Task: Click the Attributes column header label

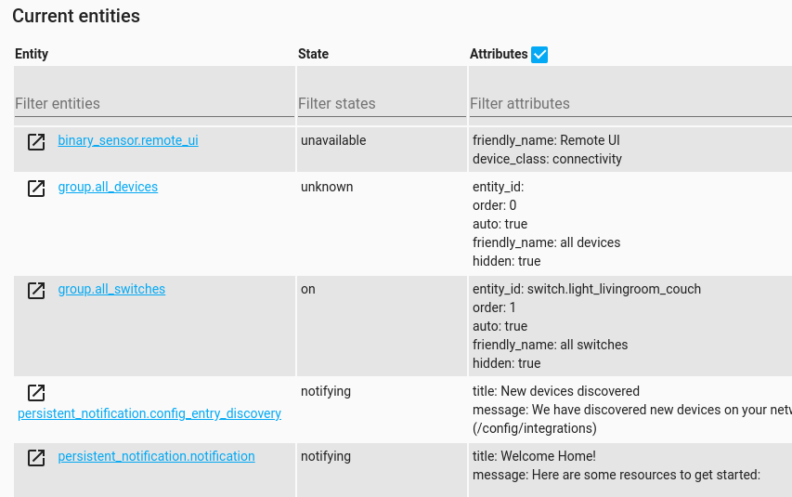Action: pyautogui.click(x=499, y=54)
